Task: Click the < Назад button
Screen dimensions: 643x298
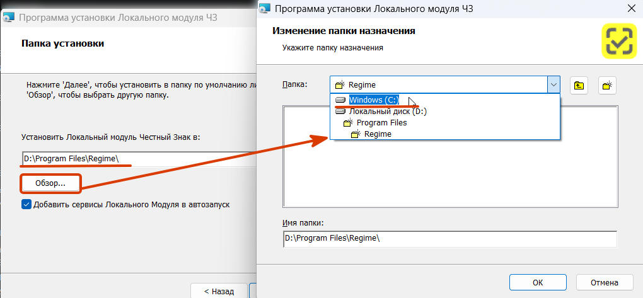Action: (x=219, y=292)
